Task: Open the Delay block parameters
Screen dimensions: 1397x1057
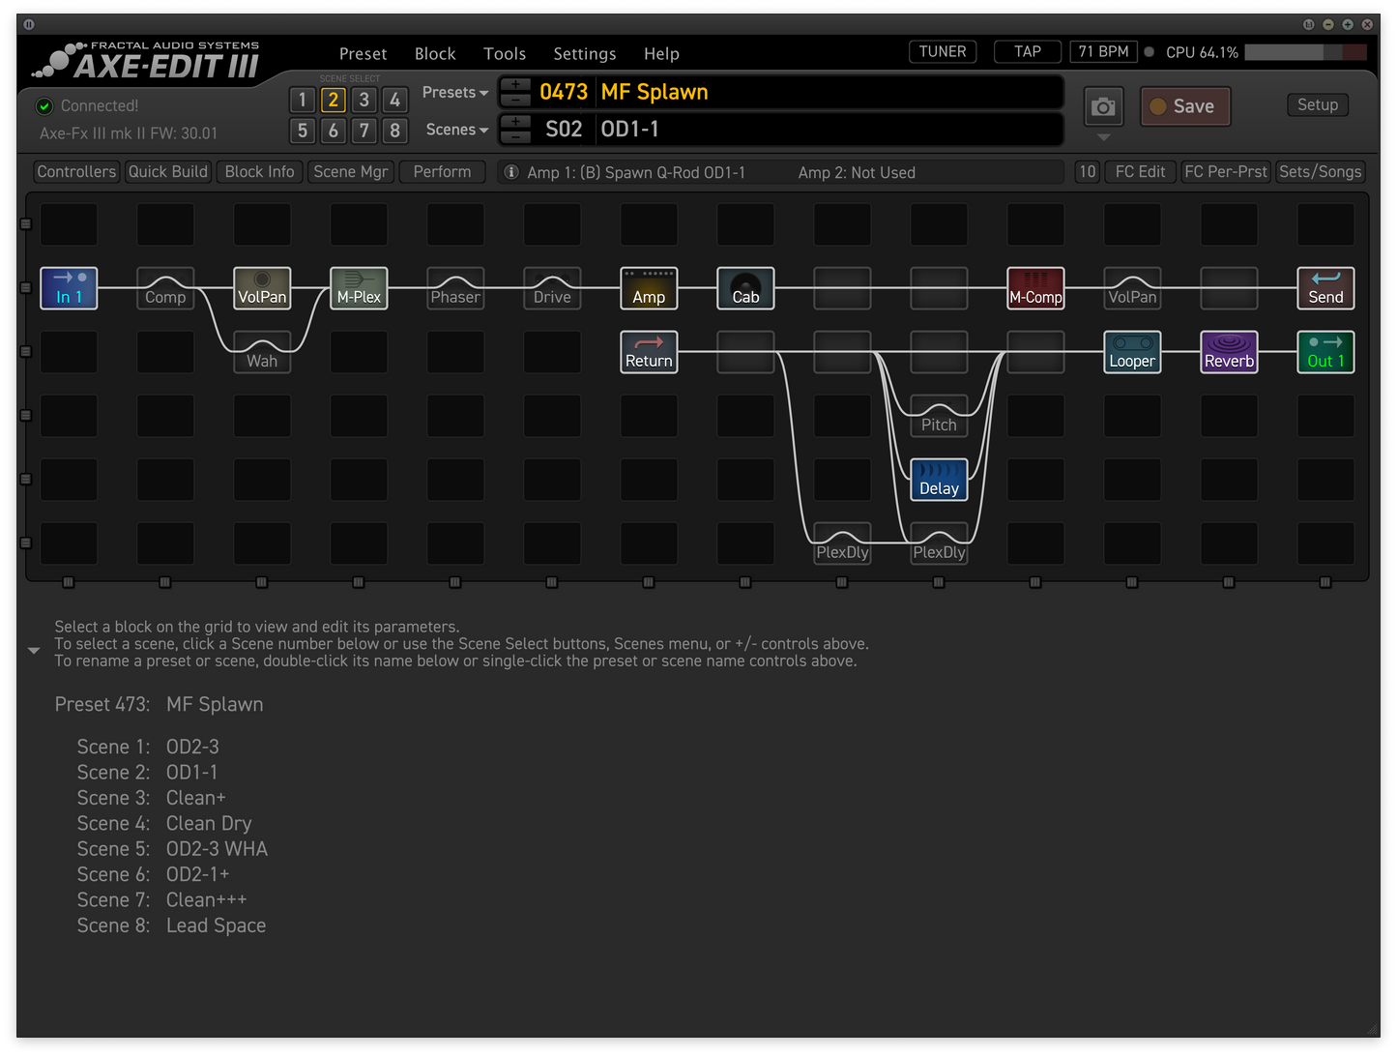Action: (938, 480)
